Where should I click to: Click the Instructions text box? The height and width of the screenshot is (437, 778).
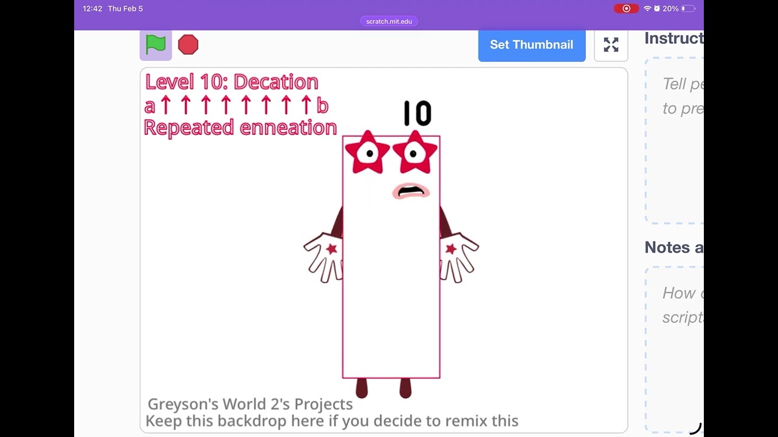click(674, 141)
